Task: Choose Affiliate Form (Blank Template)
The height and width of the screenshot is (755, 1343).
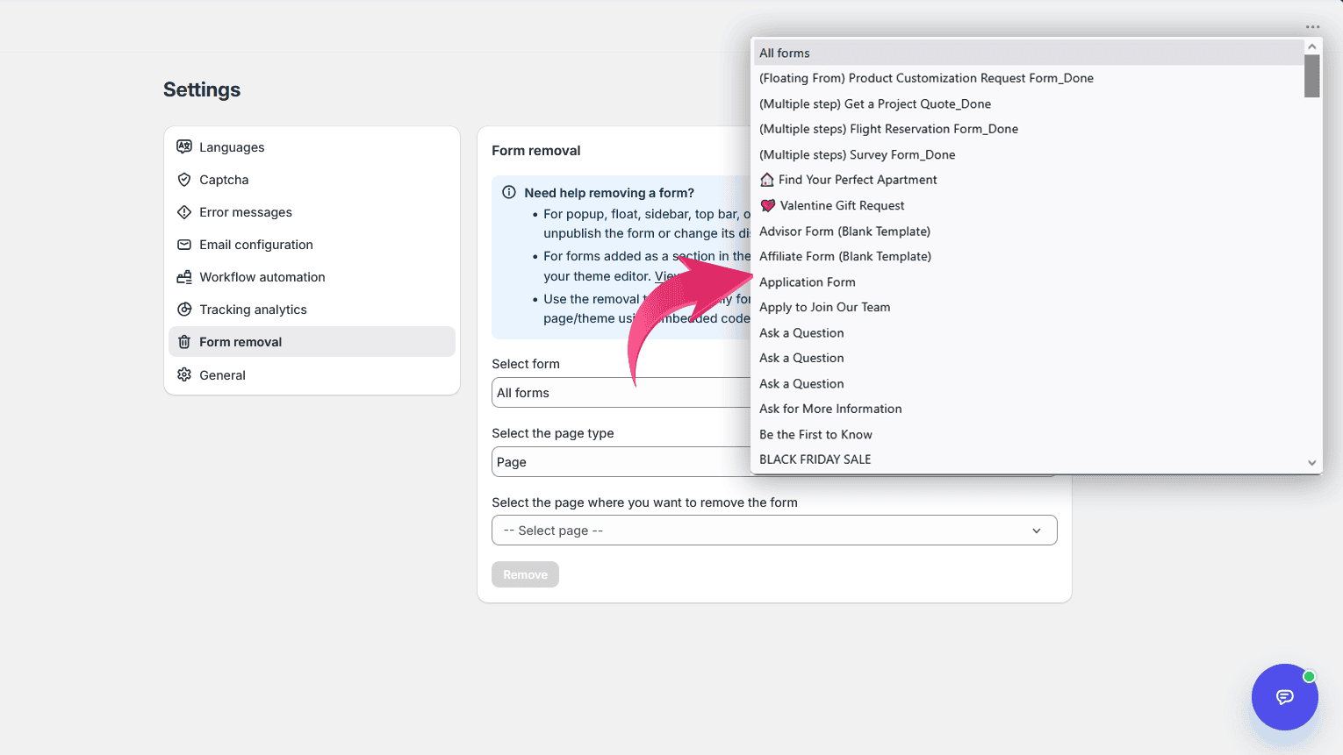Action: point(1028,256)
